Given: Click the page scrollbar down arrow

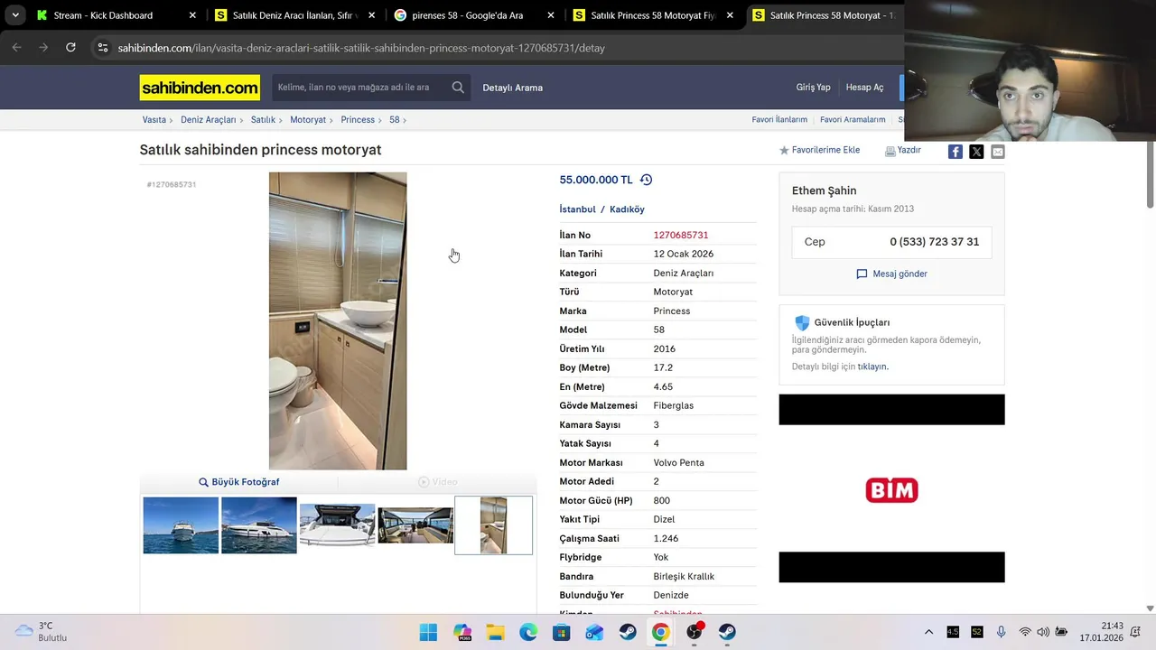Looking at the screenshot, I should [x=1150, y=608].
